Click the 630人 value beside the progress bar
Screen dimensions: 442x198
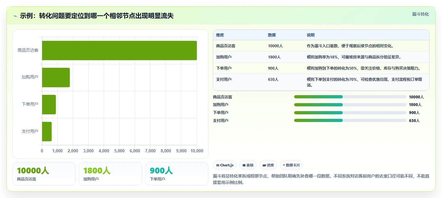pyautogui.click(x=414, y=121)
